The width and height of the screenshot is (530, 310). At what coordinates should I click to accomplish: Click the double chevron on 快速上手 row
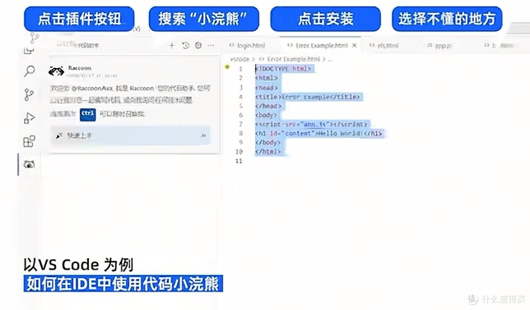pos(204,135)
